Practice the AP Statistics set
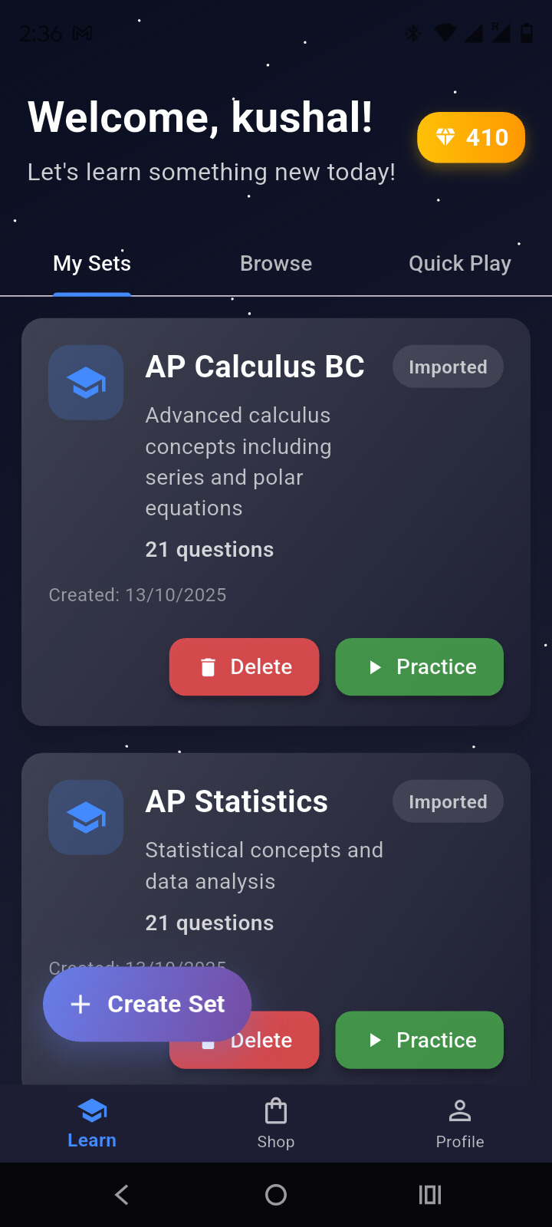The image size is (552, 1227). (419, 1040)
